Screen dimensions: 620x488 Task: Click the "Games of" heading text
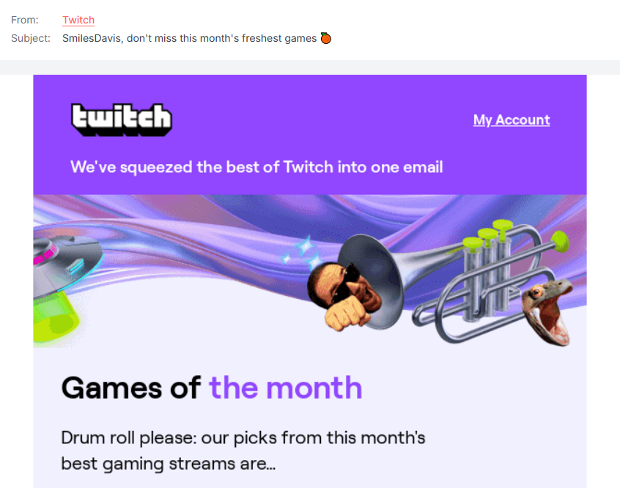(130, 387)
